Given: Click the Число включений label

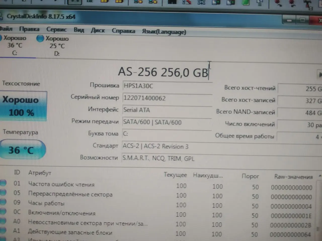Looking at the screenshot, I should (x=250, y=124).
